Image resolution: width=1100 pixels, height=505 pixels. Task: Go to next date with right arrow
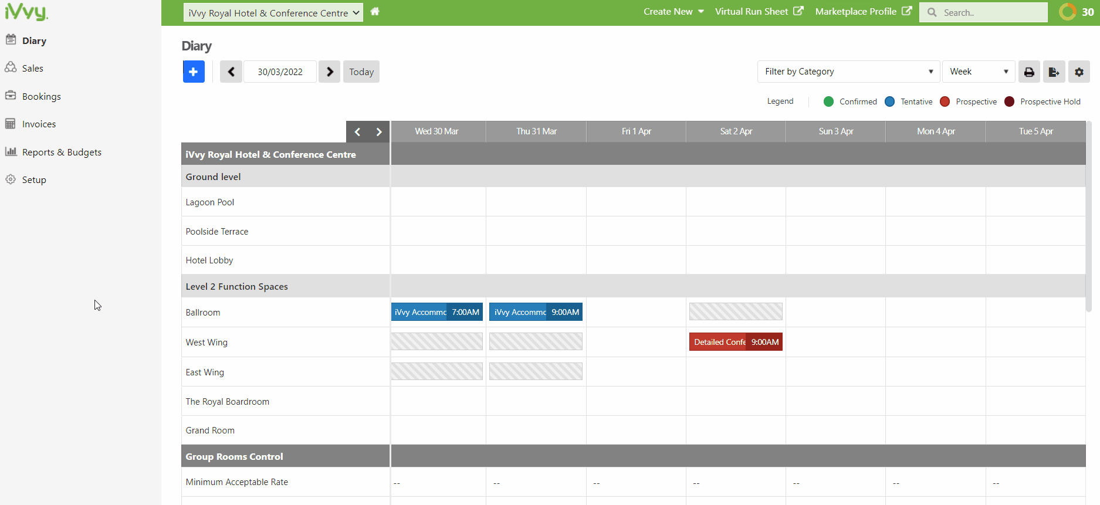330,72
